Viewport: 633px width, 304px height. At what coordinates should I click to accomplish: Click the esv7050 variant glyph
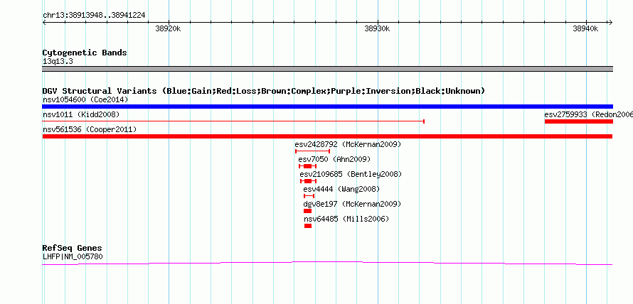tap(308, 166)
